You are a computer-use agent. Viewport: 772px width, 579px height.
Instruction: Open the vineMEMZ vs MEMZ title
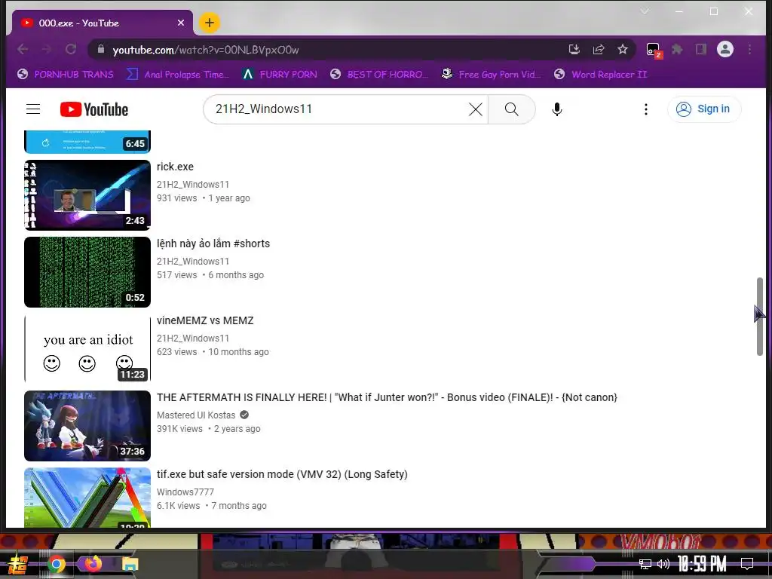tap(205, 320)
